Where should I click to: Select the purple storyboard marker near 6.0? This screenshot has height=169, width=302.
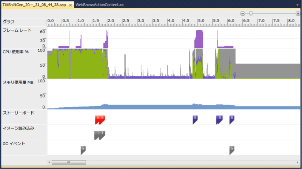(232, 120)
